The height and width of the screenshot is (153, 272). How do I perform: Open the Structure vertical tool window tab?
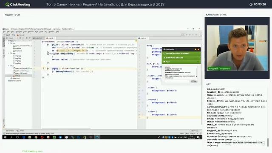[x=4, y=53]
